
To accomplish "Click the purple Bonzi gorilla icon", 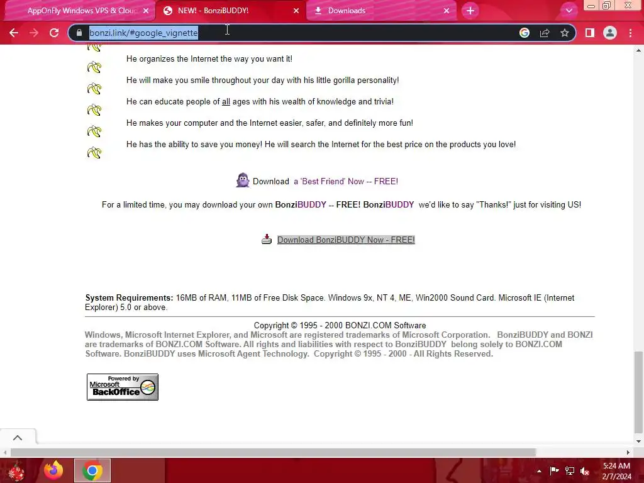I will [x=243, y=180].
